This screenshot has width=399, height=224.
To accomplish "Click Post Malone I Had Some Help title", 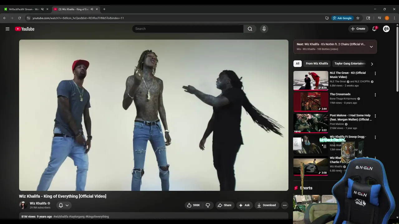I will click(351, 117).
